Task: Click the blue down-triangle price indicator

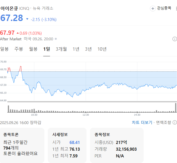Action: 27,19
